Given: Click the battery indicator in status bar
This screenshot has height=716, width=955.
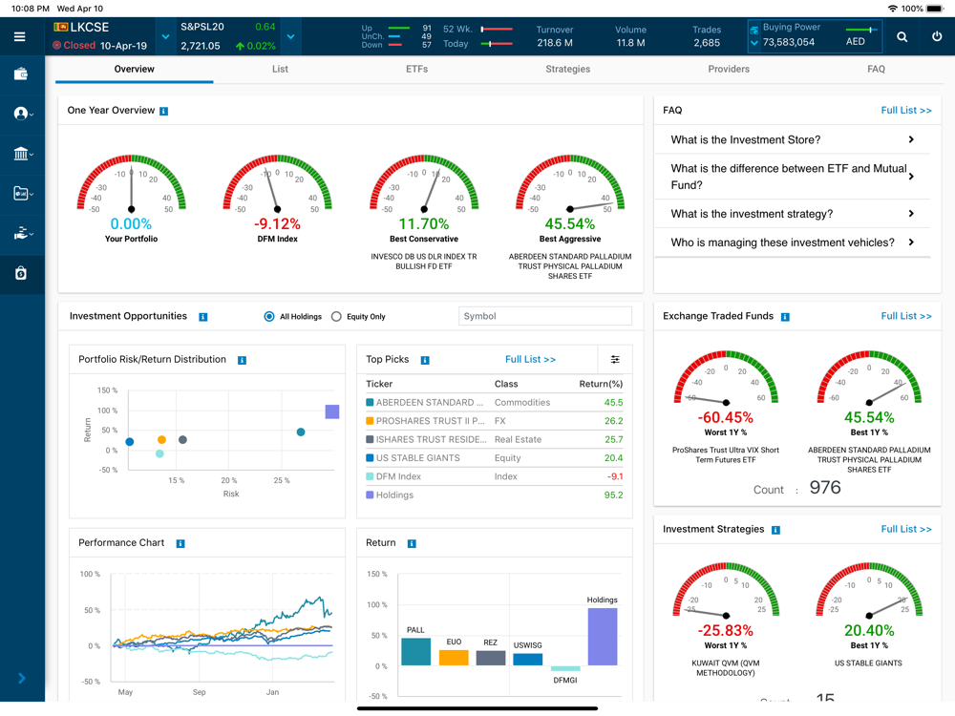Looking at the screenshot, I should tap(934, 9).
